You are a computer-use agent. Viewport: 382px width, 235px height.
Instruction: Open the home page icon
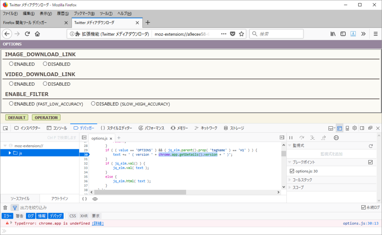click(x=37, y=34)
